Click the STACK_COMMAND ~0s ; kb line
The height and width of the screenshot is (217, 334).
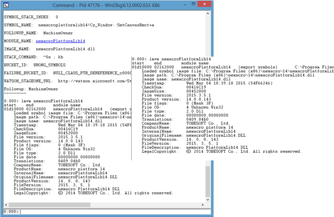(33, 57)
